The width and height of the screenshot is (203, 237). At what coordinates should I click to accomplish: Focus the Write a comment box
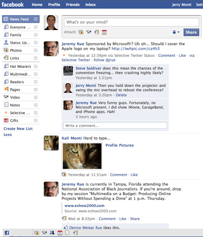tap(115, 126)
